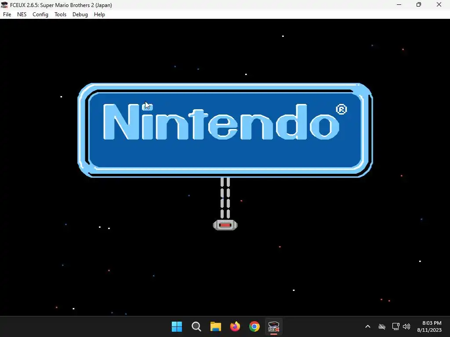Show hidden system tray icons

point(368,326)
